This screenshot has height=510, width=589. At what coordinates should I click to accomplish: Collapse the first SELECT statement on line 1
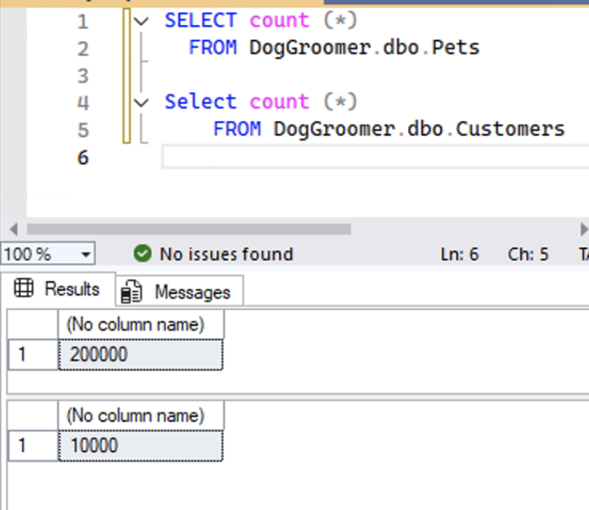(x=142, y=21)
